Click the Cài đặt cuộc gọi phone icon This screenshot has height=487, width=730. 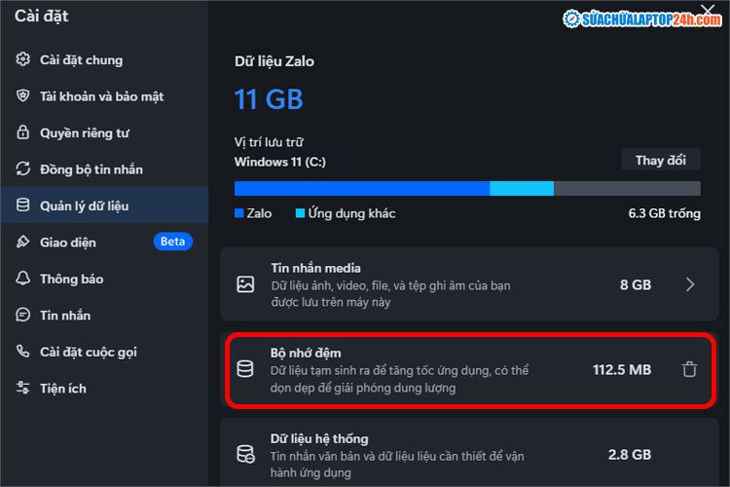click(23, 352)
